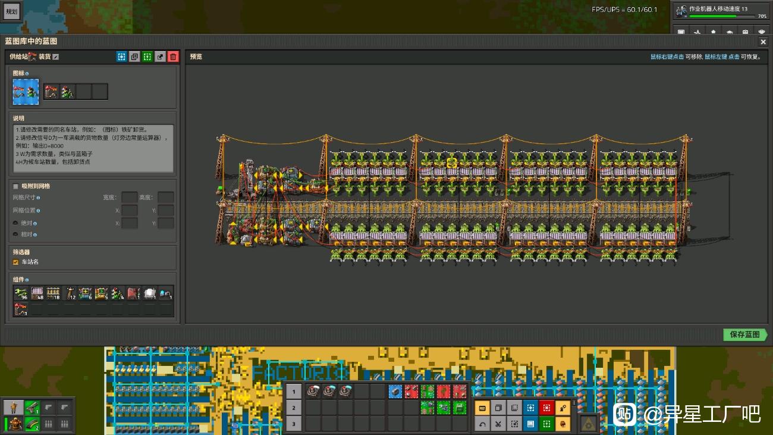773x435 pixels.
Task: Click the component showing count 48
Action: point(37,293)
